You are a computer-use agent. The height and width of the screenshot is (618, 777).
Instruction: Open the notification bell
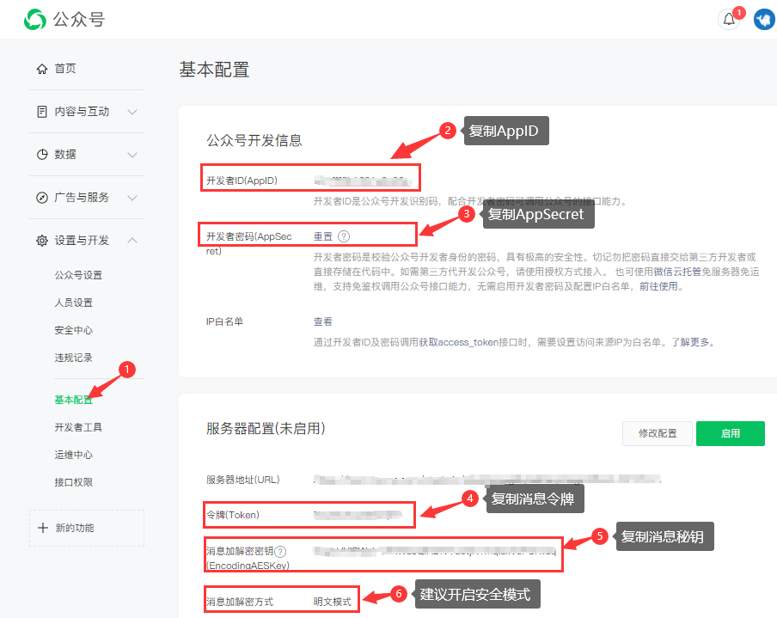click(x=729, y=19)
